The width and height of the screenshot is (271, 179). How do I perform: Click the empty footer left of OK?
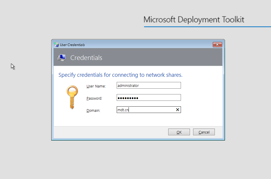[110, 132]
